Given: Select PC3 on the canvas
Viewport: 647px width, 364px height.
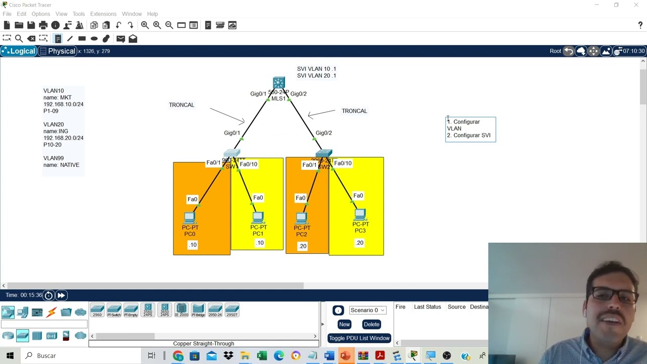Looking at the screenshot, I should 360,215.
